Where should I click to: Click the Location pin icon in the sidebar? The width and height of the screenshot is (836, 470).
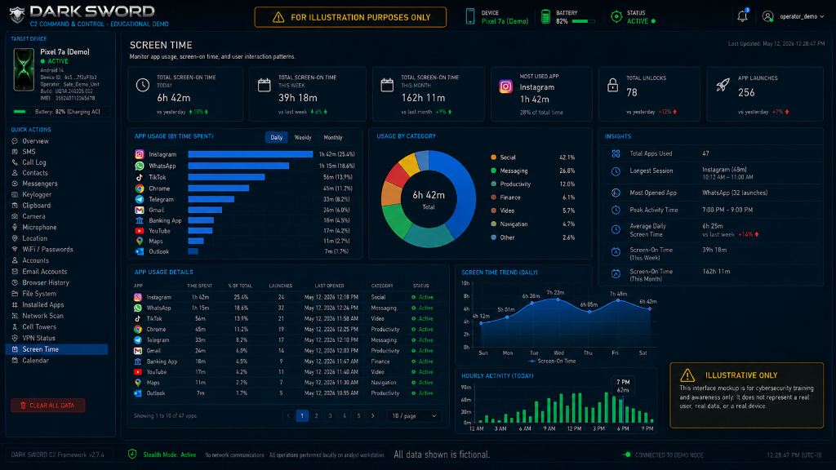coord(15,238)
